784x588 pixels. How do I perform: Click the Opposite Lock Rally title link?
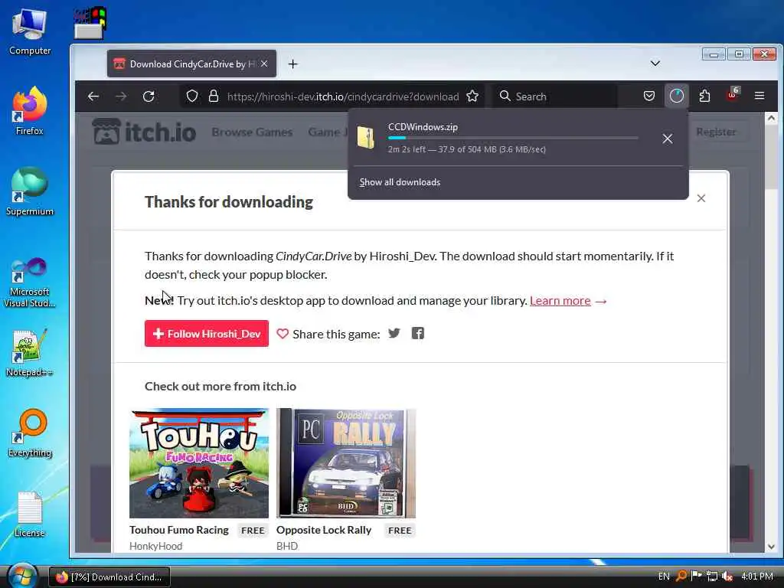(x=324, y=530)
